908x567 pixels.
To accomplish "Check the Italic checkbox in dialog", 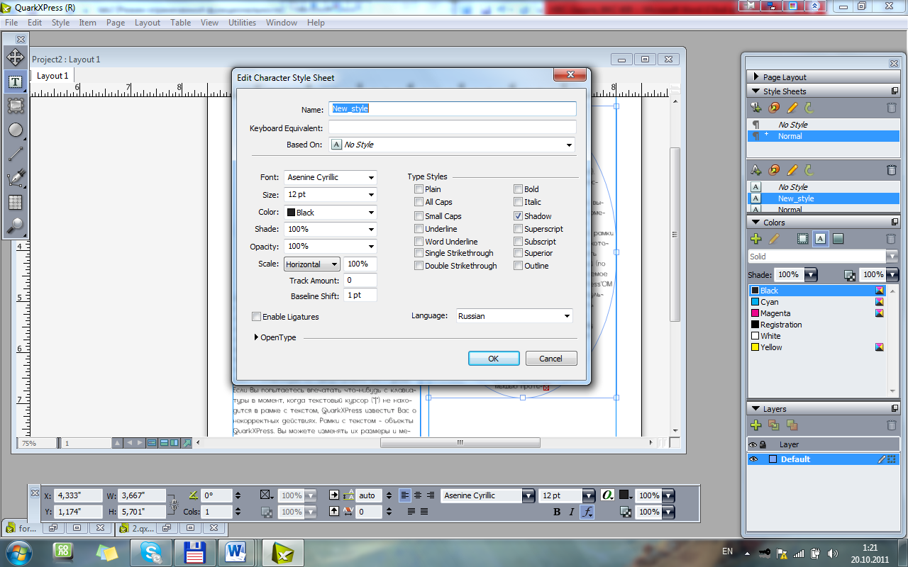I will (519, 202).
